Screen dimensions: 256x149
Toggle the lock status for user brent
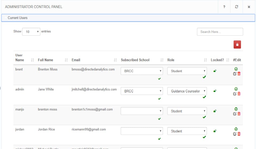215,71
